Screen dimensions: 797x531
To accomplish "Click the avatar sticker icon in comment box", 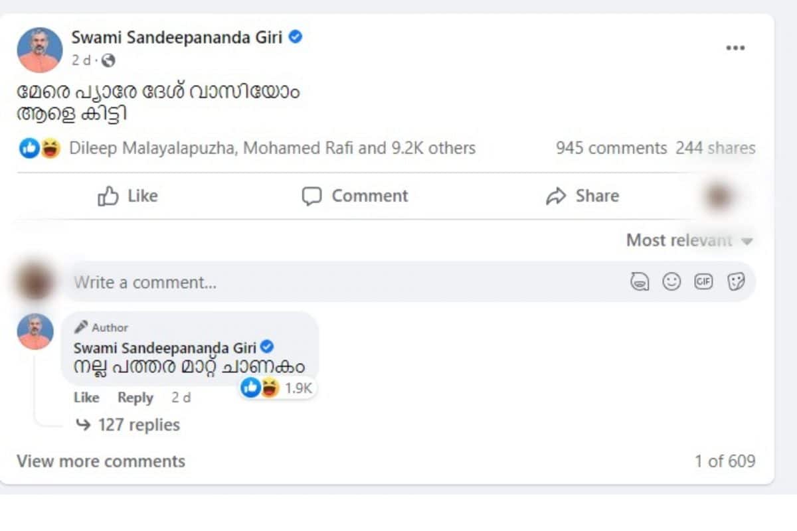I will tap(639, 282).
